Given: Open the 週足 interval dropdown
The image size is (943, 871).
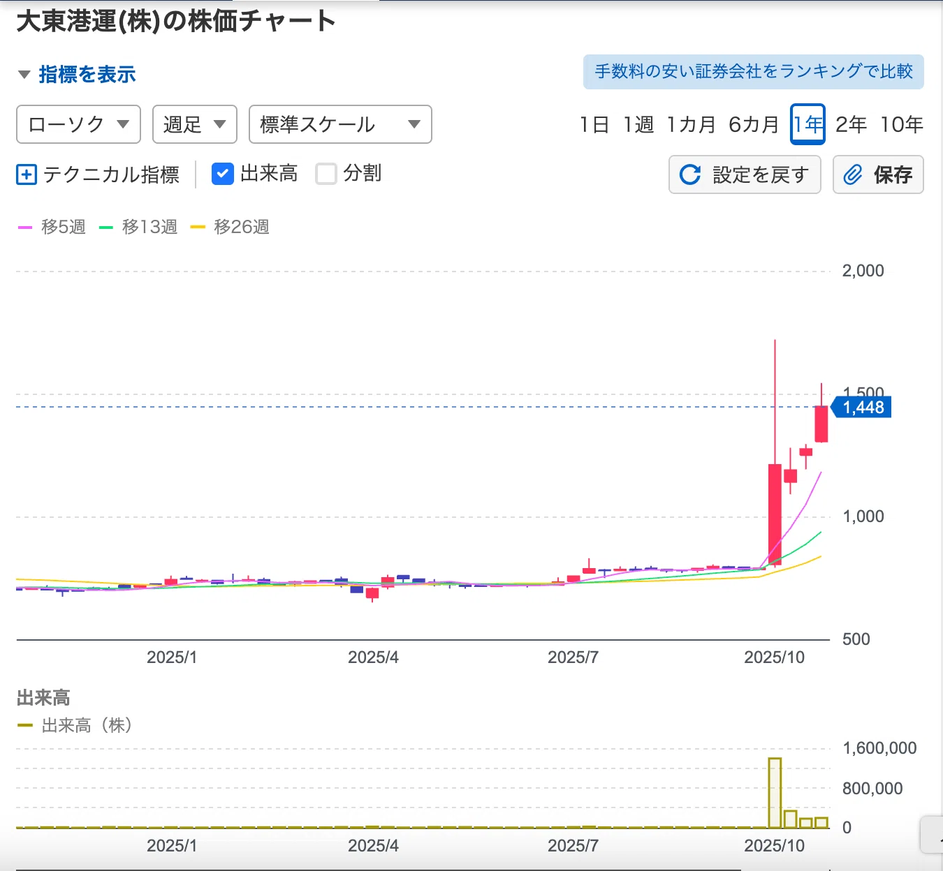Looking at the screenshot, I should [x=195, y=124].
